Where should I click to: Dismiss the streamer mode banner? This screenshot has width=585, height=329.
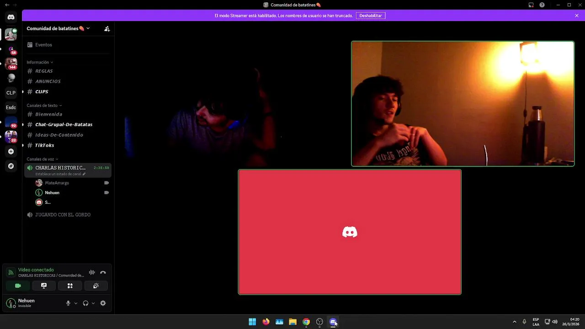coord(577,16)
